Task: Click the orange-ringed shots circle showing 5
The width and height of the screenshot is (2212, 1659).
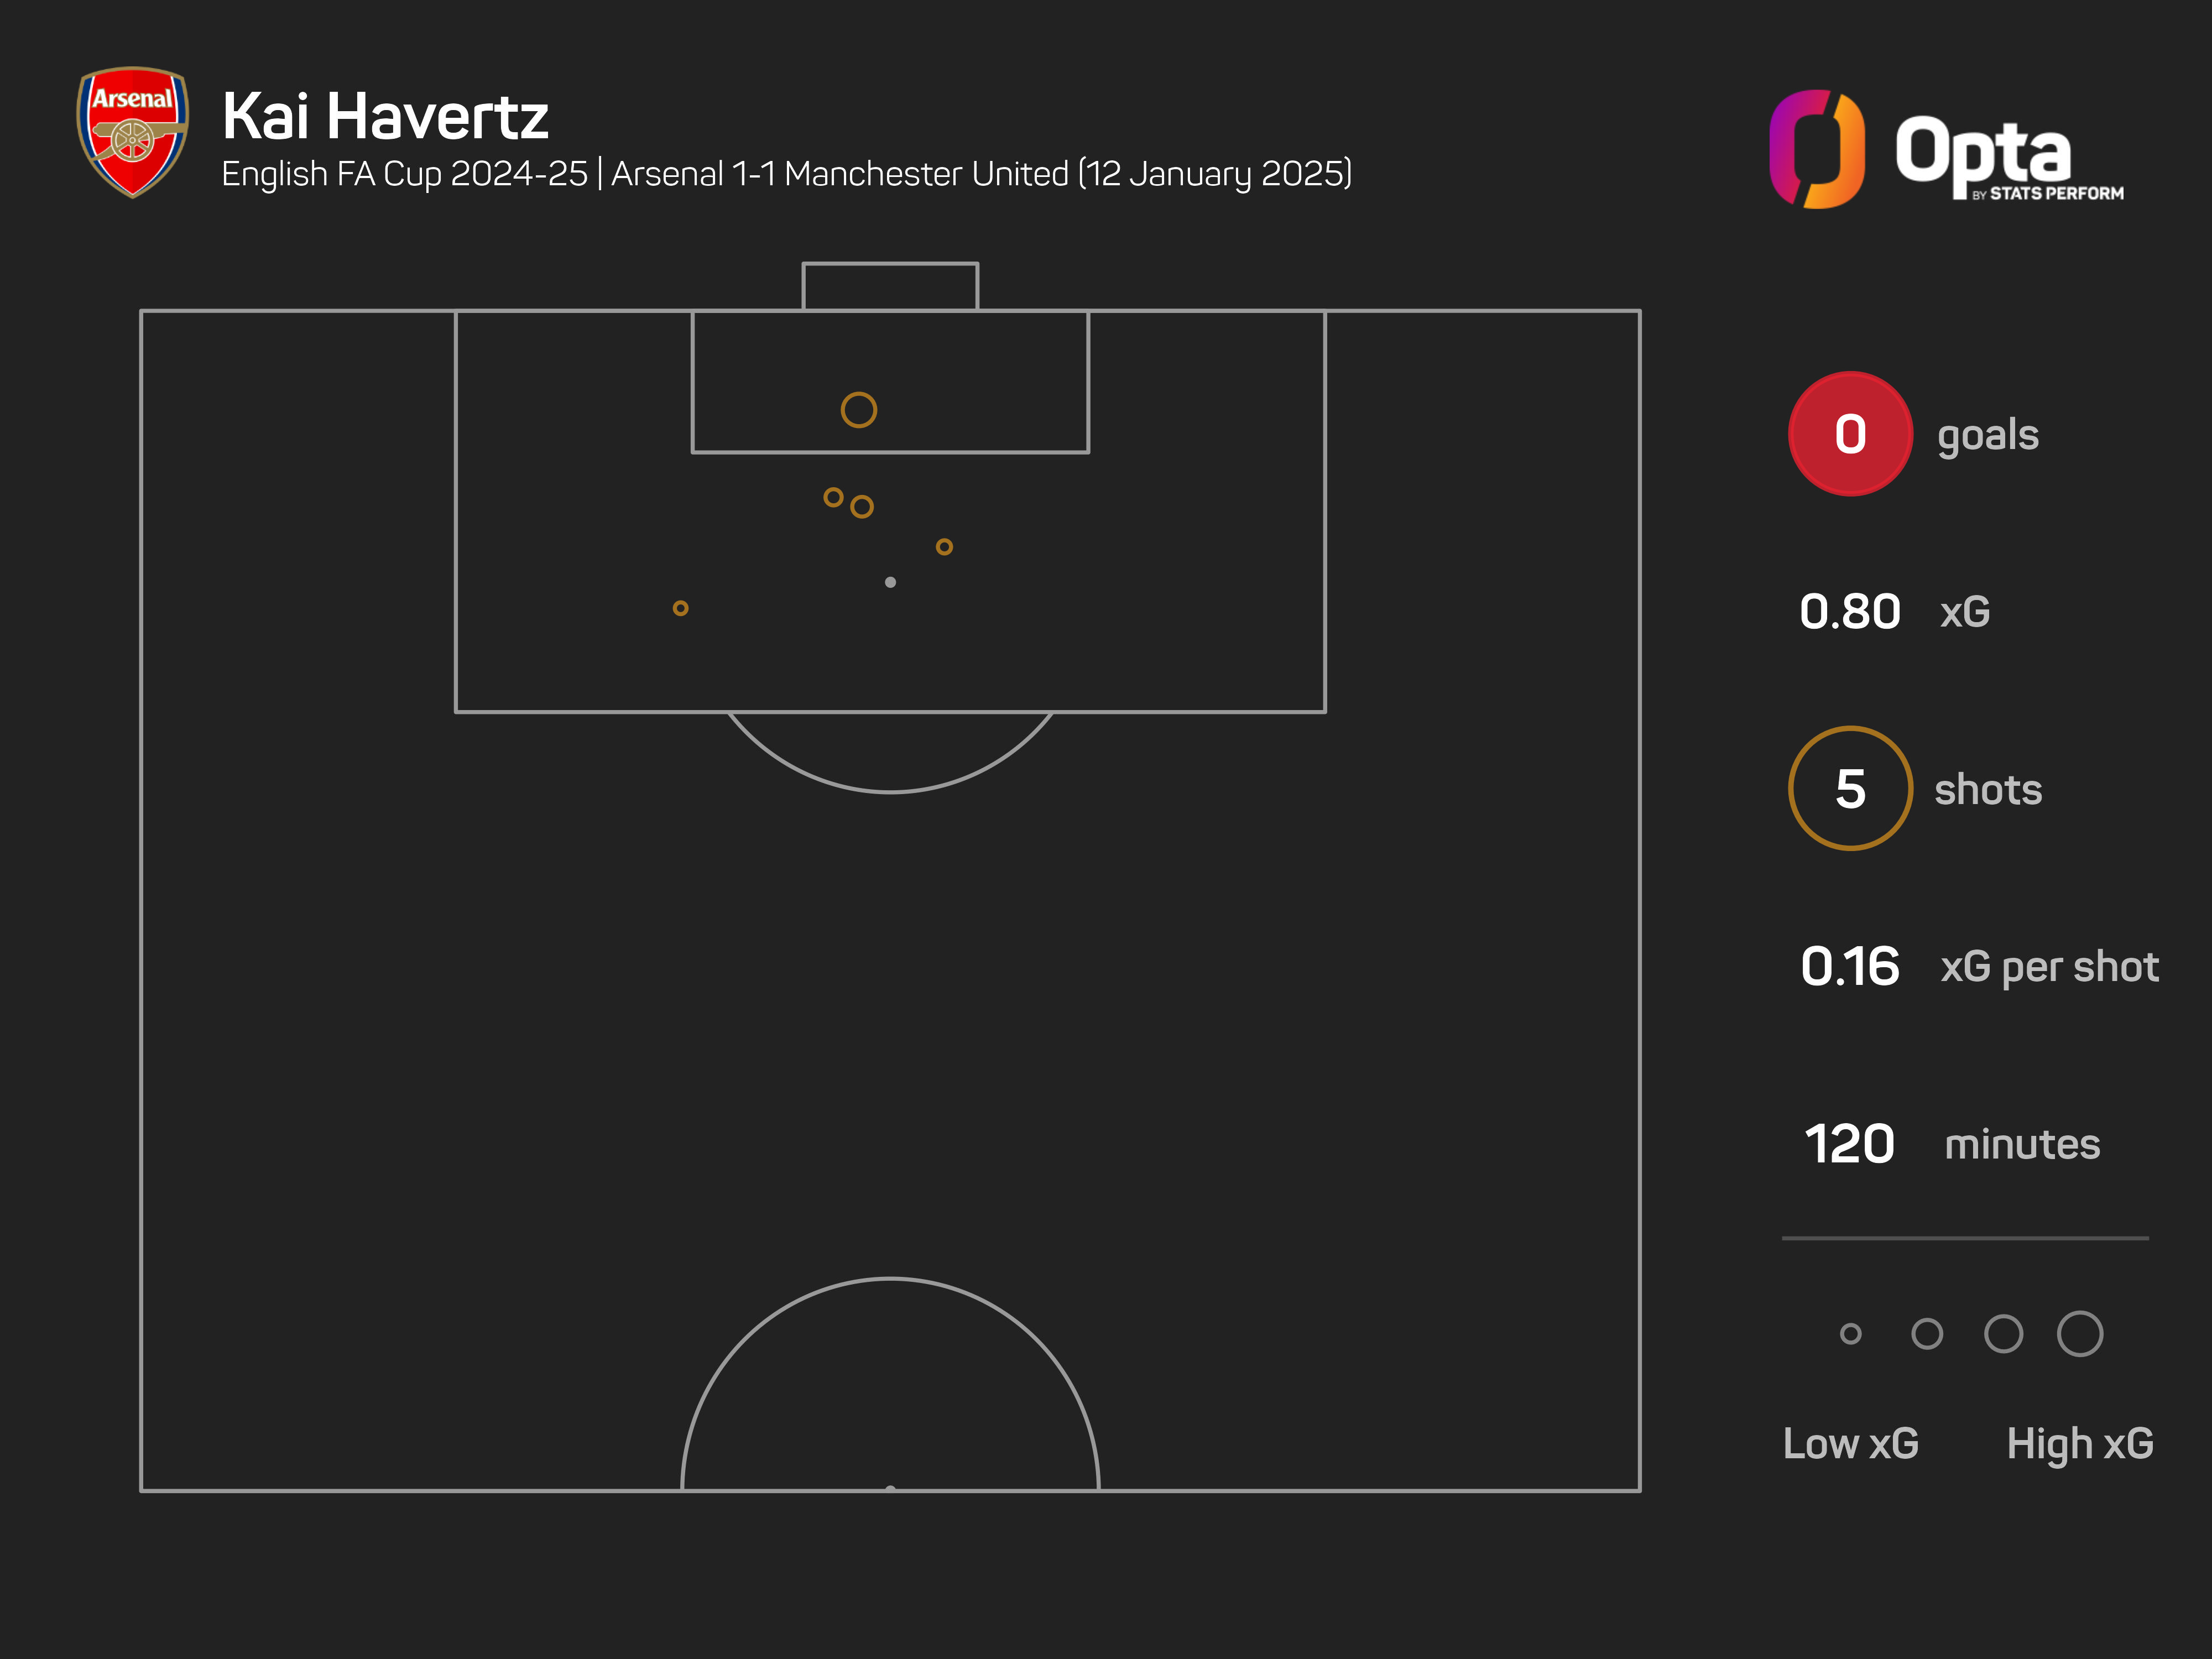Action: tap(1850, 789)
